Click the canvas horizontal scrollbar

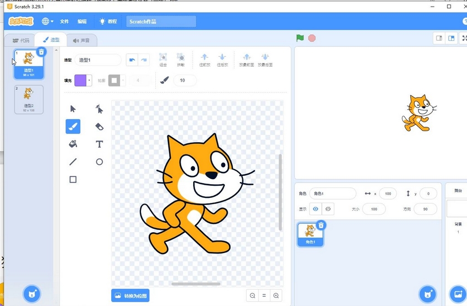coord(196,284)
